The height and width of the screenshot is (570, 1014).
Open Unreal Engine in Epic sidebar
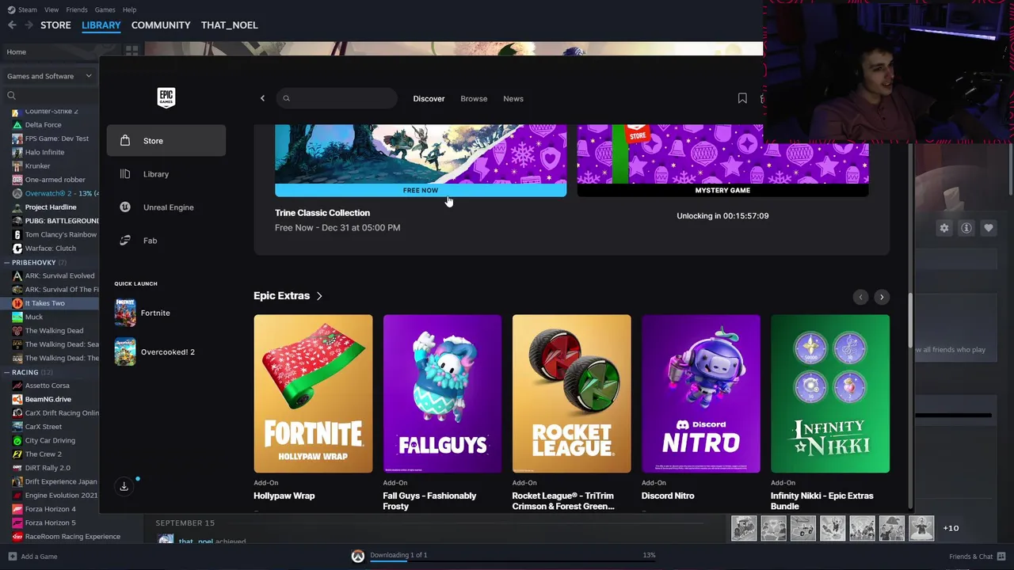(166, 207)
